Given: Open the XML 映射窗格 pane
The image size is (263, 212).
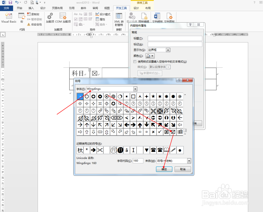Looking at the screenshot, I should (x=118, y=18).
